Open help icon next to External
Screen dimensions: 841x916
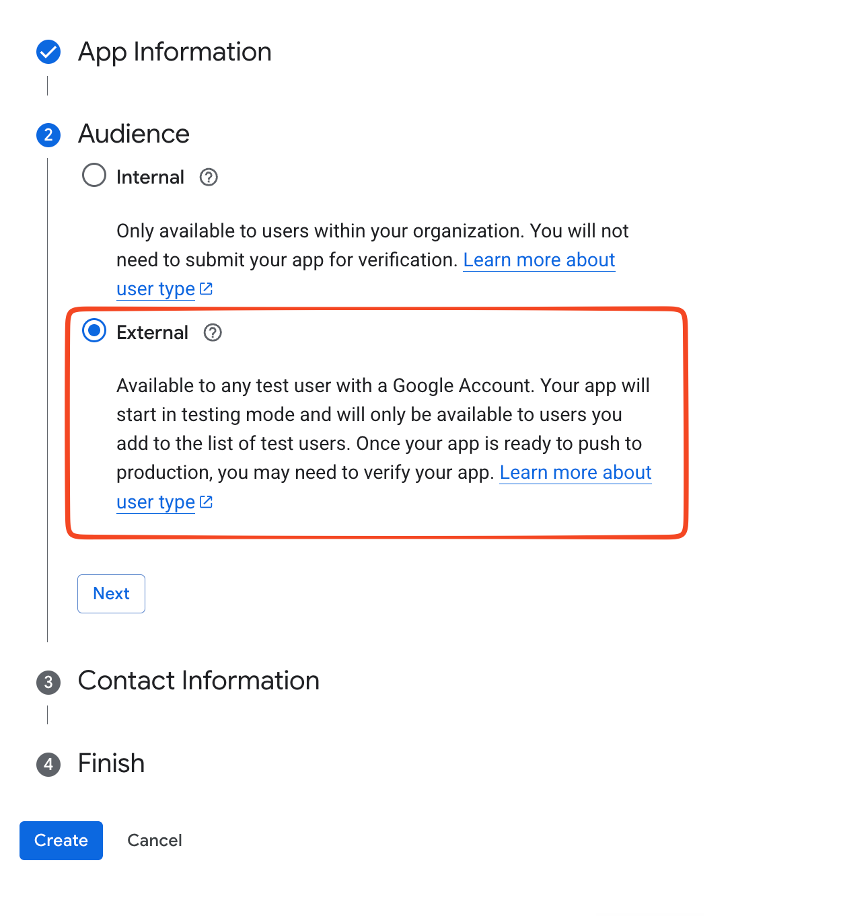pos(213,332)
